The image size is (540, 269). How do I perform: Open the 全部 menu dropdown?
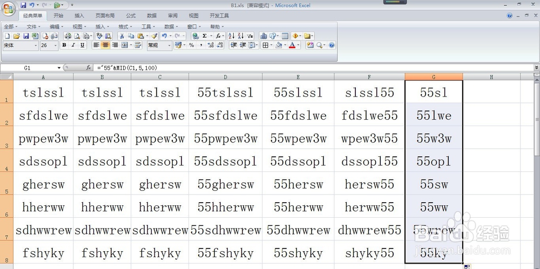[10, 26]
